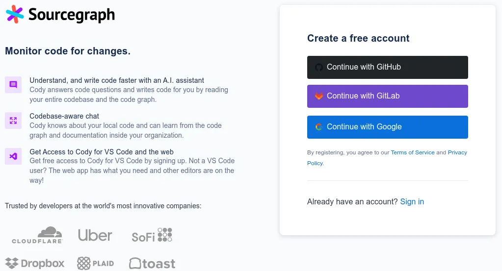Screen dimensions: 502x271
Task: Click the Sourcegraph star logo icon
Action: (x=15, y=14)
